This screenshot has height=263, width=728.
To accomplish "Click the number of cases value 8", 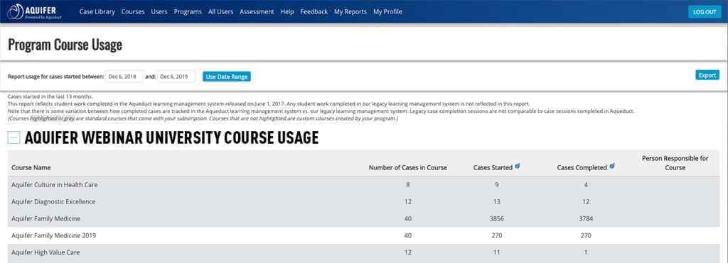I will 407,185.
